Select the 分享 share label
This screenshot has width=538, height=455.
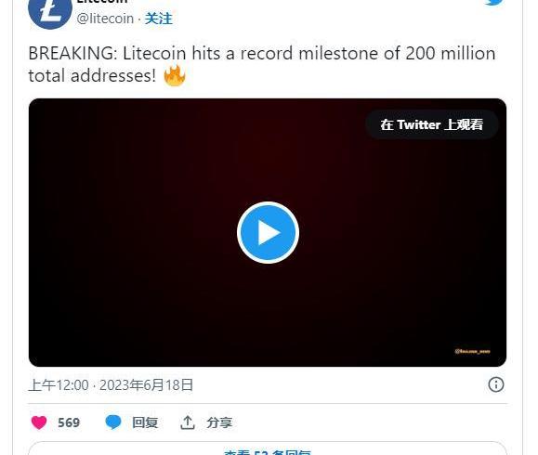(x=219, y=422)
